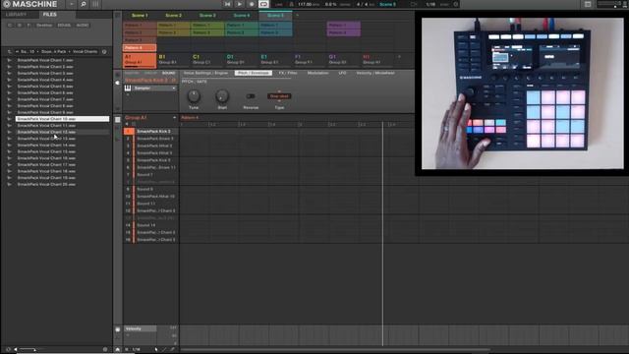Screen dimensions: 629x354
Task: Toggle the Loop button in transport
Action: coord(263,4)
